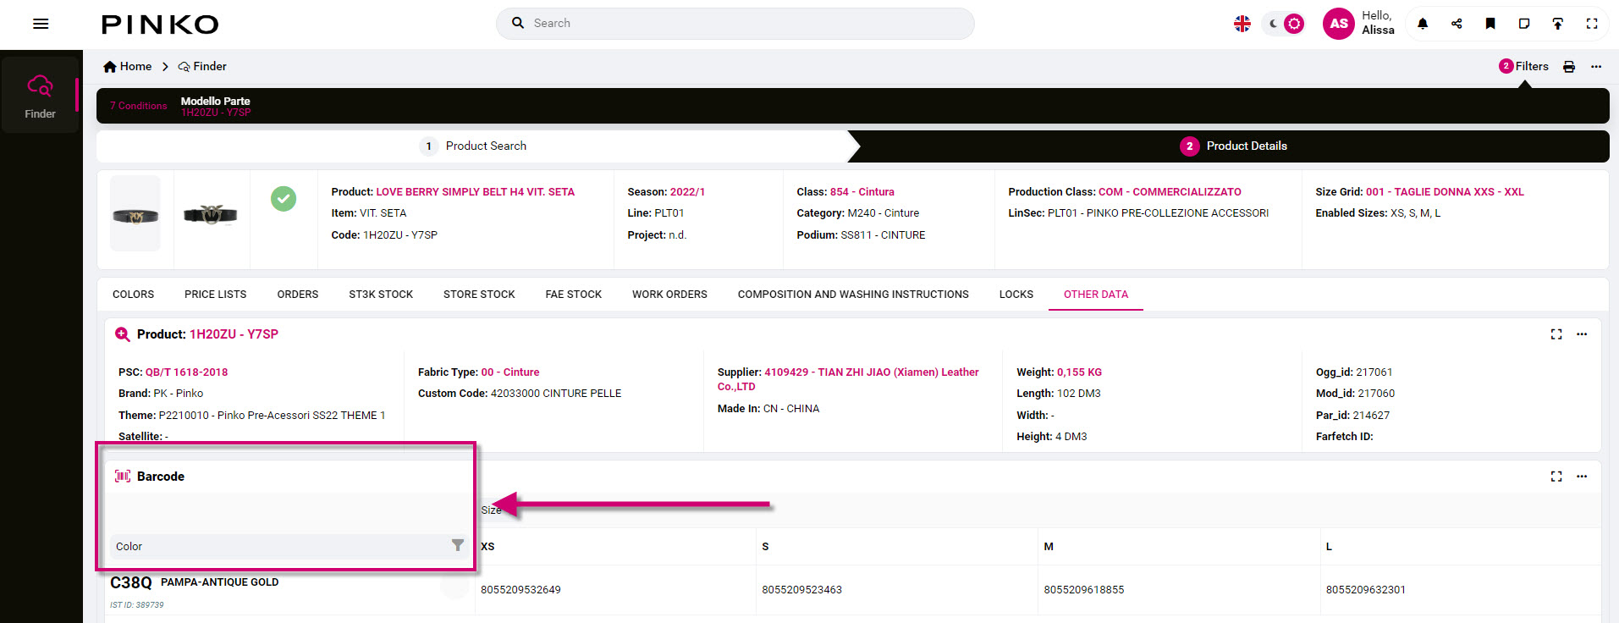Open the Filters panel
Viewport: 1619px width, 623px height.
coord(1523,66)
